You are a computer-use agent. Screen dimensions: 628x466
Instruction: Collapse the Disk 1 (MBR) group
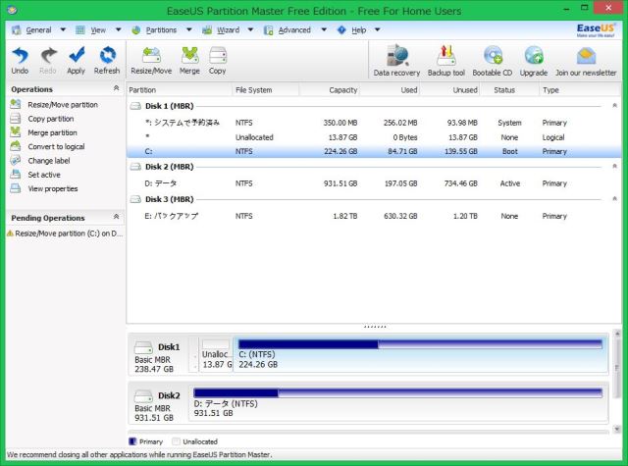click(614, 105)
